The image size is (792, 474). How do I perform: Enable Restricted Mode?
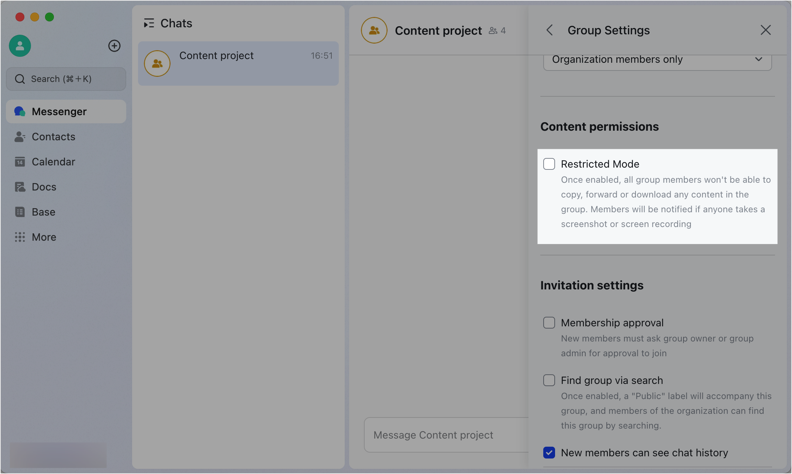click(549, 164)
